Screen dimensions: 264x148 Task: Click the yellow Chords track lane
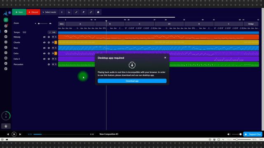[x=158, y=42]
